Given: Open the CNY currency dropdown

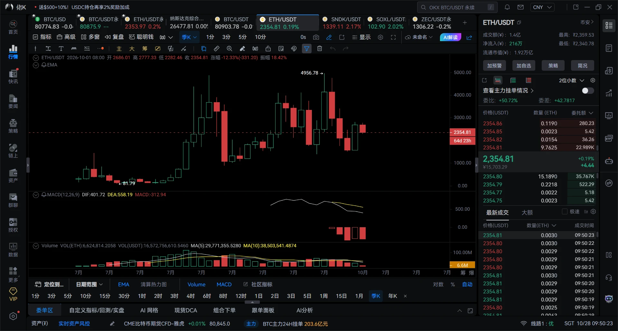Looking at the screenshot, I should pyautogui.click(x=542, y=7).
